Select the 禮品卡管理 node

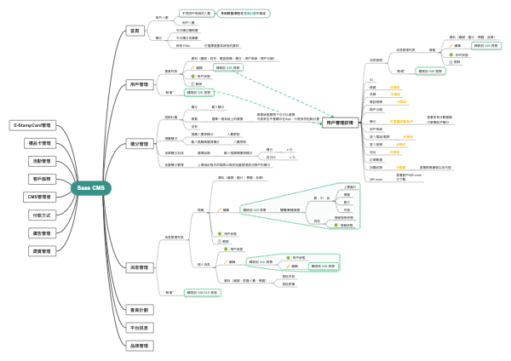click(41, 143)
